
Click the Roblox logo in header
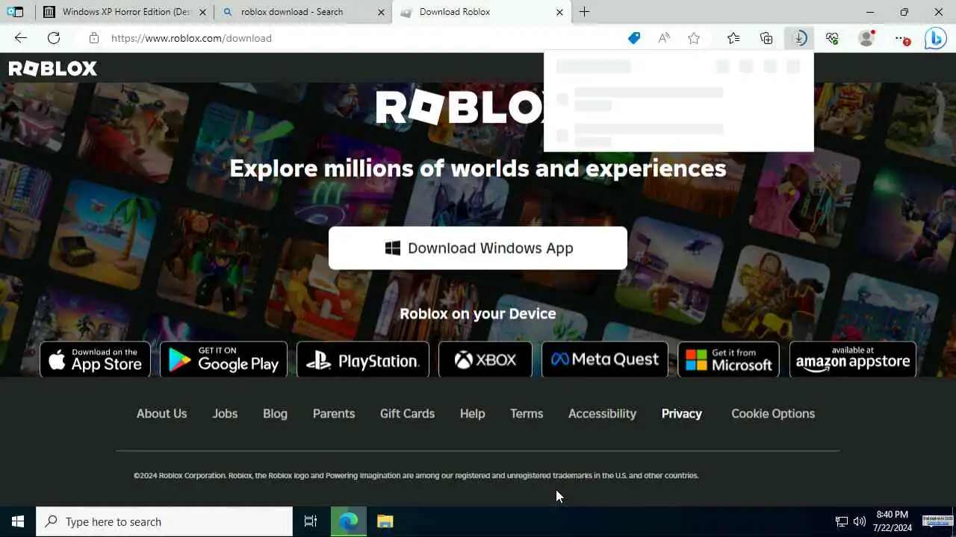click(53, 69)
